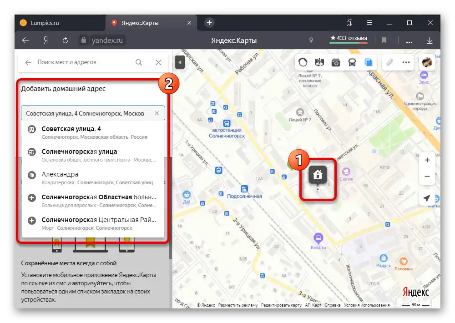Open the browser hamburger menu
Viewport: 455px width, 323px height.
click(x=369, y=23)
